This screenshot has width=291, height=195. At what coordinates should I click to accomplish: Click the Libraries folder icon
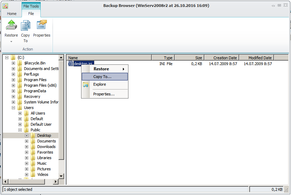click(x=33, y=158)
